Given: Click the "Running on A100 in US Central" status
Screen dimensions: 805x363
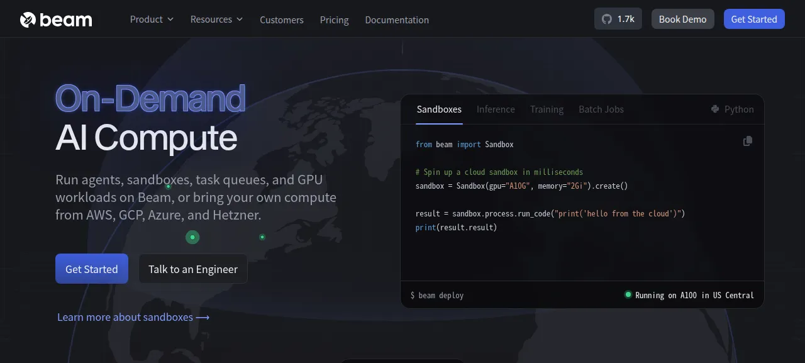Looking at the screenshot, I should pos(694,295).
